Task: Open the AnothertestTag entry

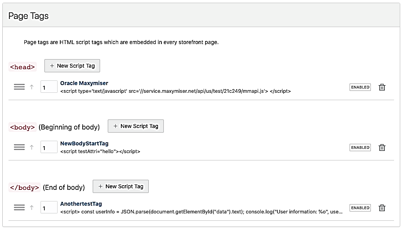Action: click(81, 204)
